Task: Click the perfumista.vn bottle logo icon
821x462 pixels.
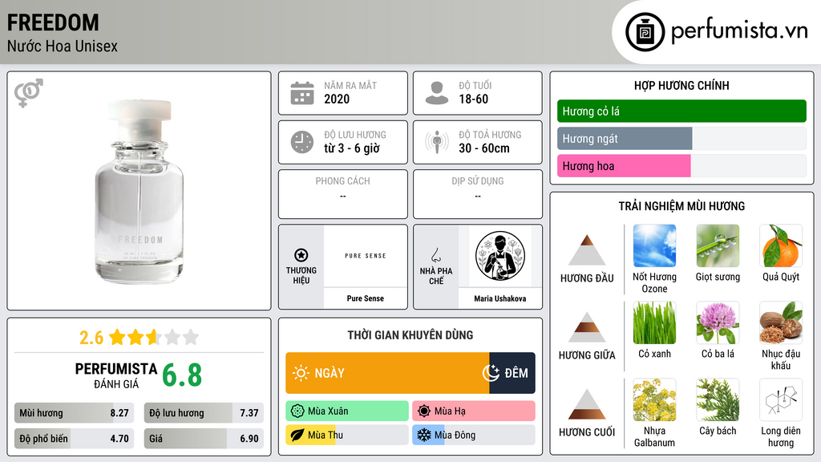Action: [x=645, y=32]
